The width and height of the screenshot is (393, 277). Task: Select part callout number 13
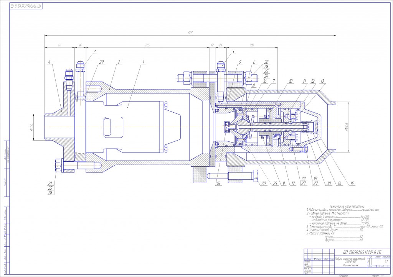[x=322, y=81]
